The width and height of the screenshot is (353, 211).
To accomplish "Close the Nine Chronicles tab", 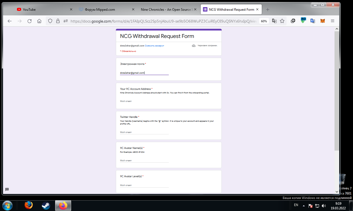I will (x=196, y=9).
